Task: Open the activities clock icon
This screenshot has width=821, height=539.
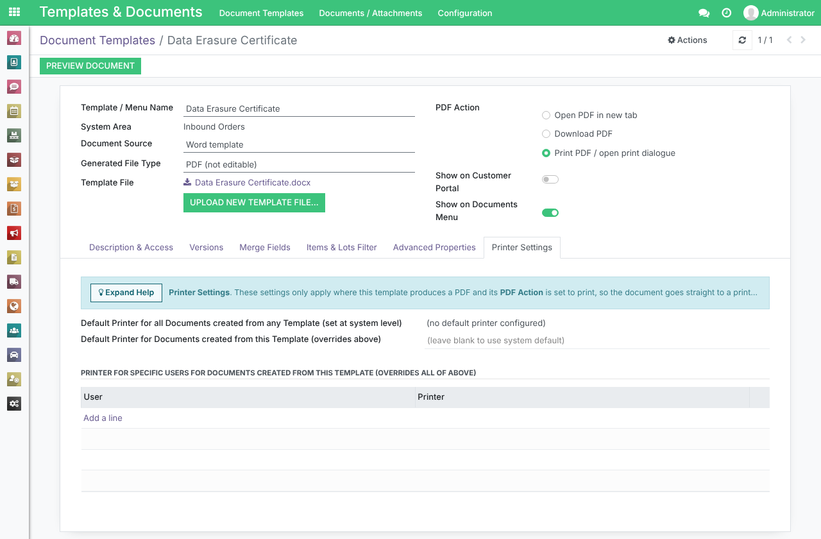Action: click(727, 13)
